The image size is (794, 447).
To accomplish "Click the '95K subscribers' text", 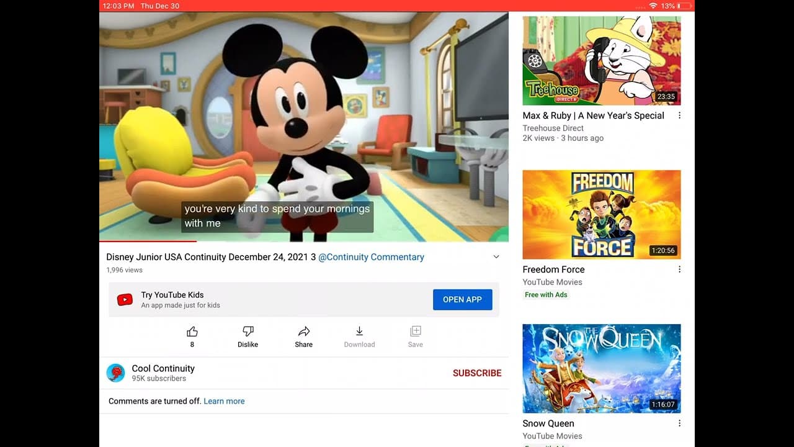I will [159, 379].
